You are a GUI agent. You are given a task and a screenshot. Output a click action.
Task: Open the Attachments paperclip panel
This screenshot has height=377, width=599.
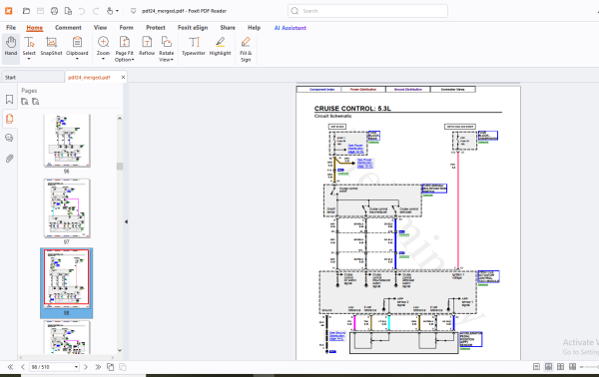pyautogui.click(x=10, y=159)
